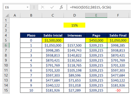This screenshot has width=134, height=98.
Task: Click the Select All corner triangle
Action: (x=7, y=15)
